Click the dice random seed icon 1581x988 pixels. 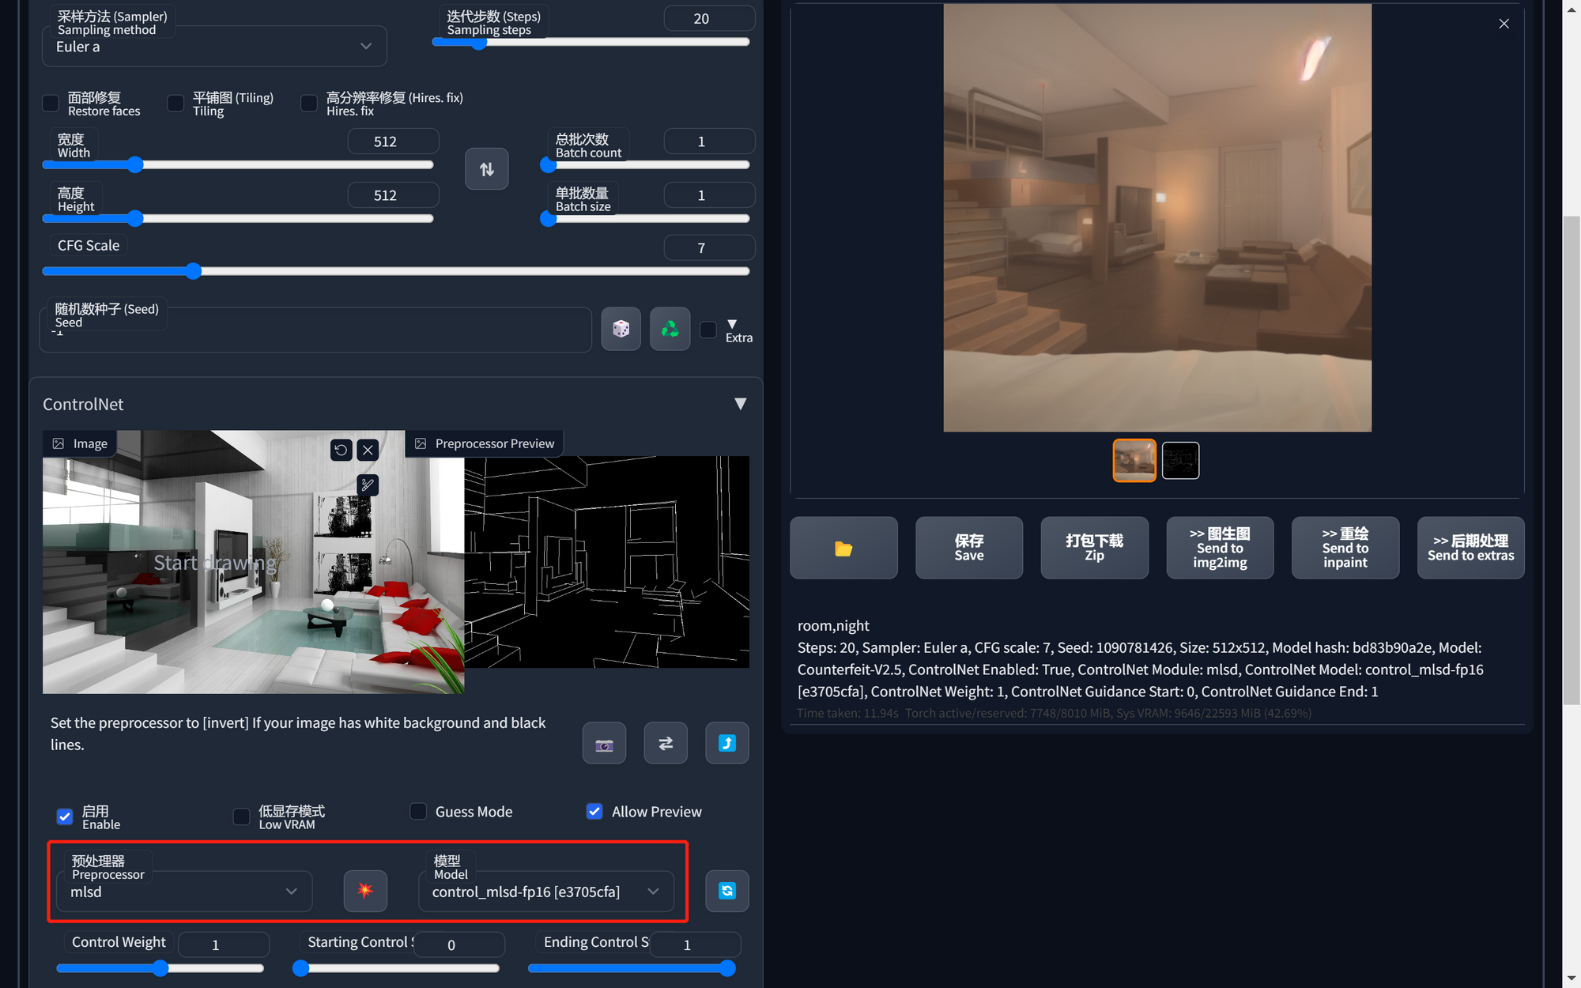(621, 329)
